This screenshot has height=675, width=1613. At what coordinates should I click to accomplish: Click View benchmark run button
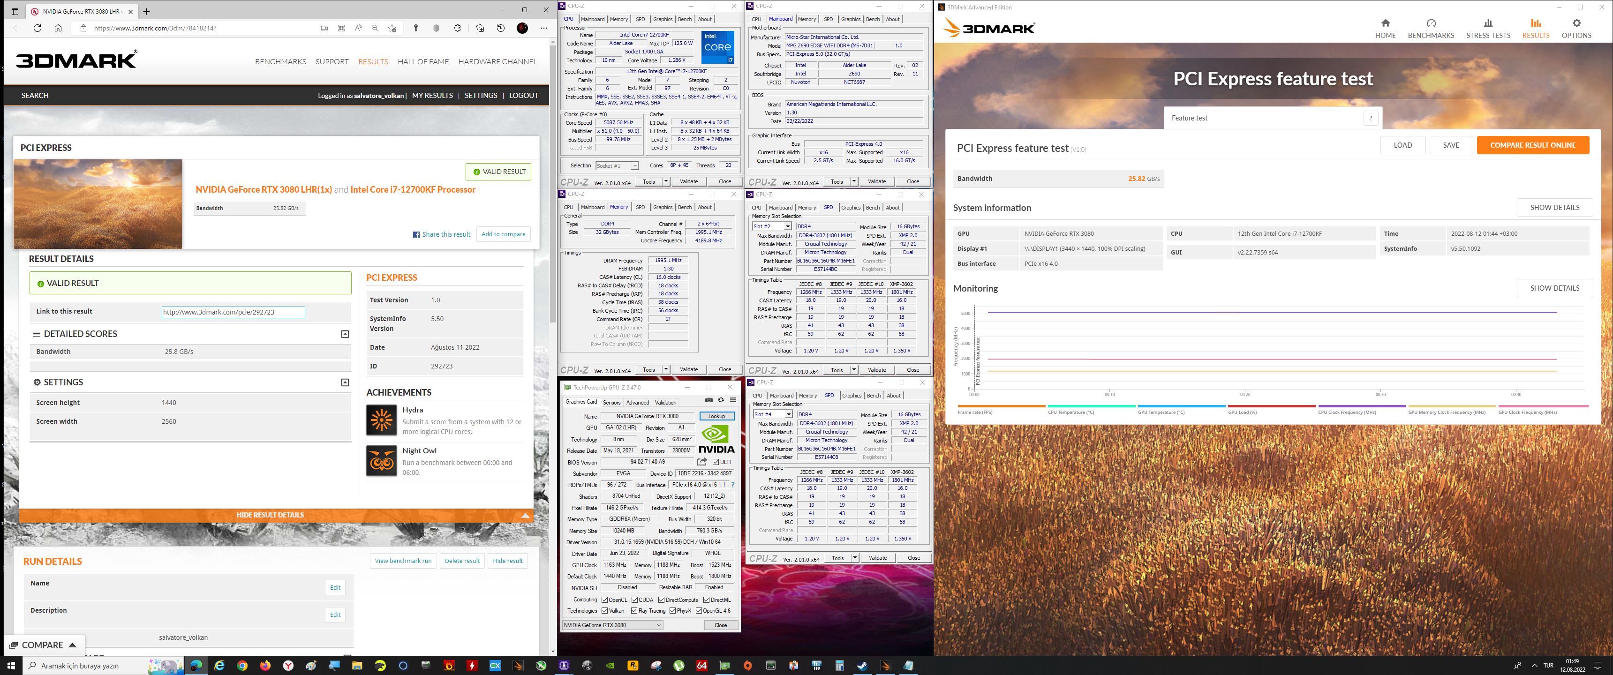pos(403,561)
